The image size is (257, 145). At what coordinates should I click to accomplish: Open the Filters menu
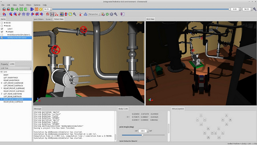pyautogui.click(x=29, y=5)
